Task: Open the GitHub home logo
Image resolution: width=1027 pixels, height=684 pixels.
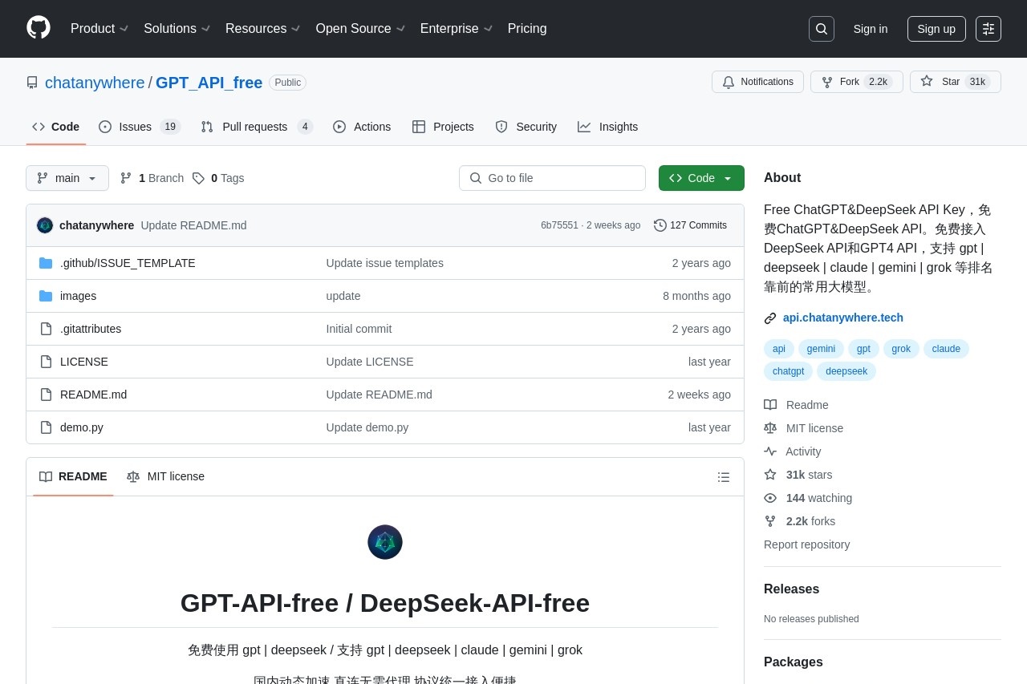Action: (39, 28)
